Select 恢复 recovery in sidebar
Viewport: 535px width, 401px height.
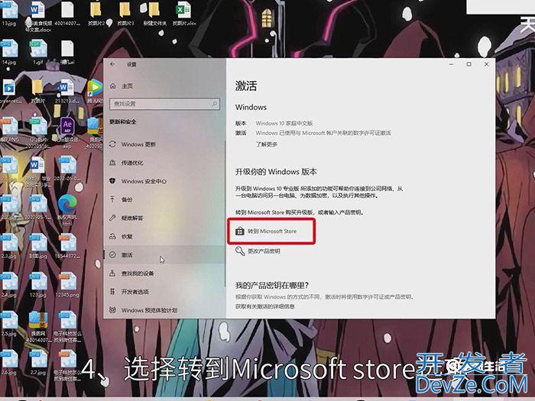tap(164, 236)
